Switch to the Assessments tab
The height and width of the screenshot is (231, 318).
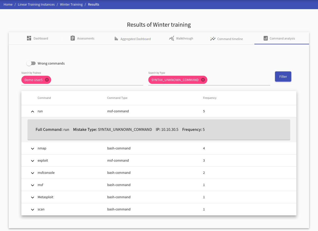82,38
